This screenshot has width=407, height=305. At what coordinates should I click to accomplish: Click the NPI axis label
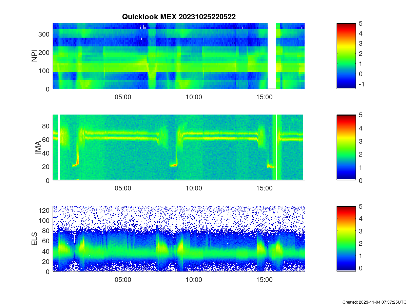coord(34,56)
